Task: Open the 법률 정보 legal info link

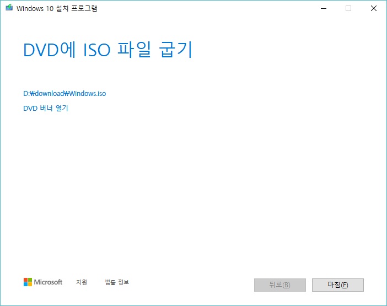Action: coord(117,282)
